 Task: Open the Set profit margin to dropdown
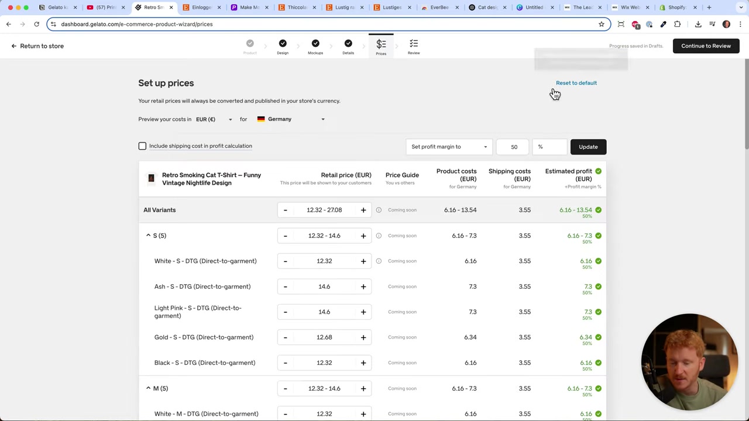(449, 147)
